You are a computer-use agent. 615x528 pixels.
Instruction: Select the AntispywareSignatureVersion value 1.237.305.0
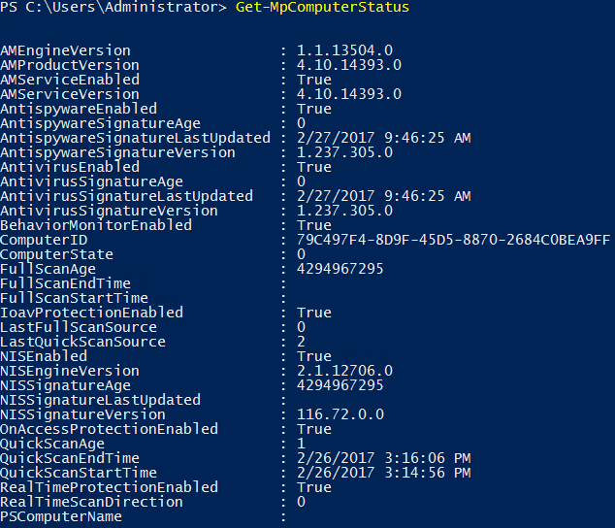[x=344, y=152]
